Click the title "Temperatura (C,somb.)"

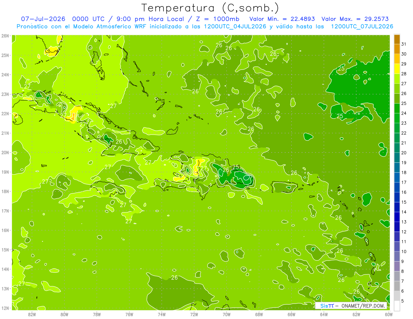(x=210, y=8)
